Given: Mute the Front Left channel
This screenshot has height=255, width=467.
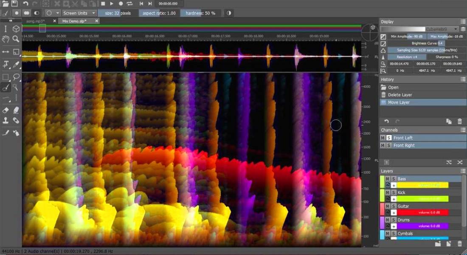Looking at the screenshot, I should click(x=383, y=137).
